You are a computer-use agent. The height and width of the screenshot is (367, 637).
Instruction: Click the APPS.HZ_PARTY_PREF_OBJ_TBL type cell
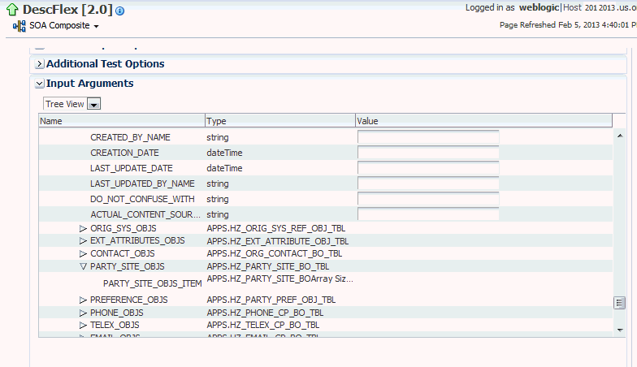tap(271, 300)
